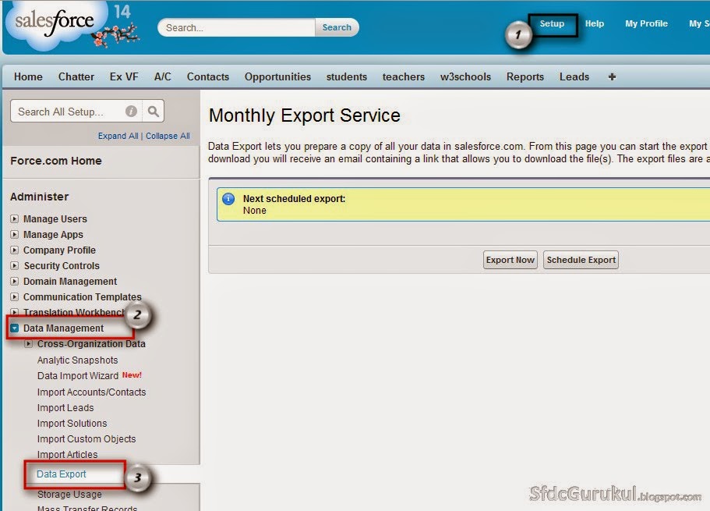Open the Data Import Wizard

point(78,375)
